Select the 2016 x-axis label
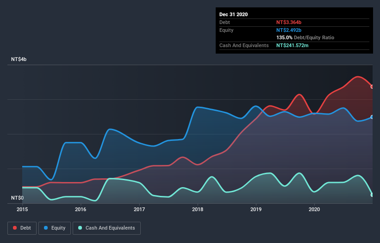380x243 pixels. (81, 209)
